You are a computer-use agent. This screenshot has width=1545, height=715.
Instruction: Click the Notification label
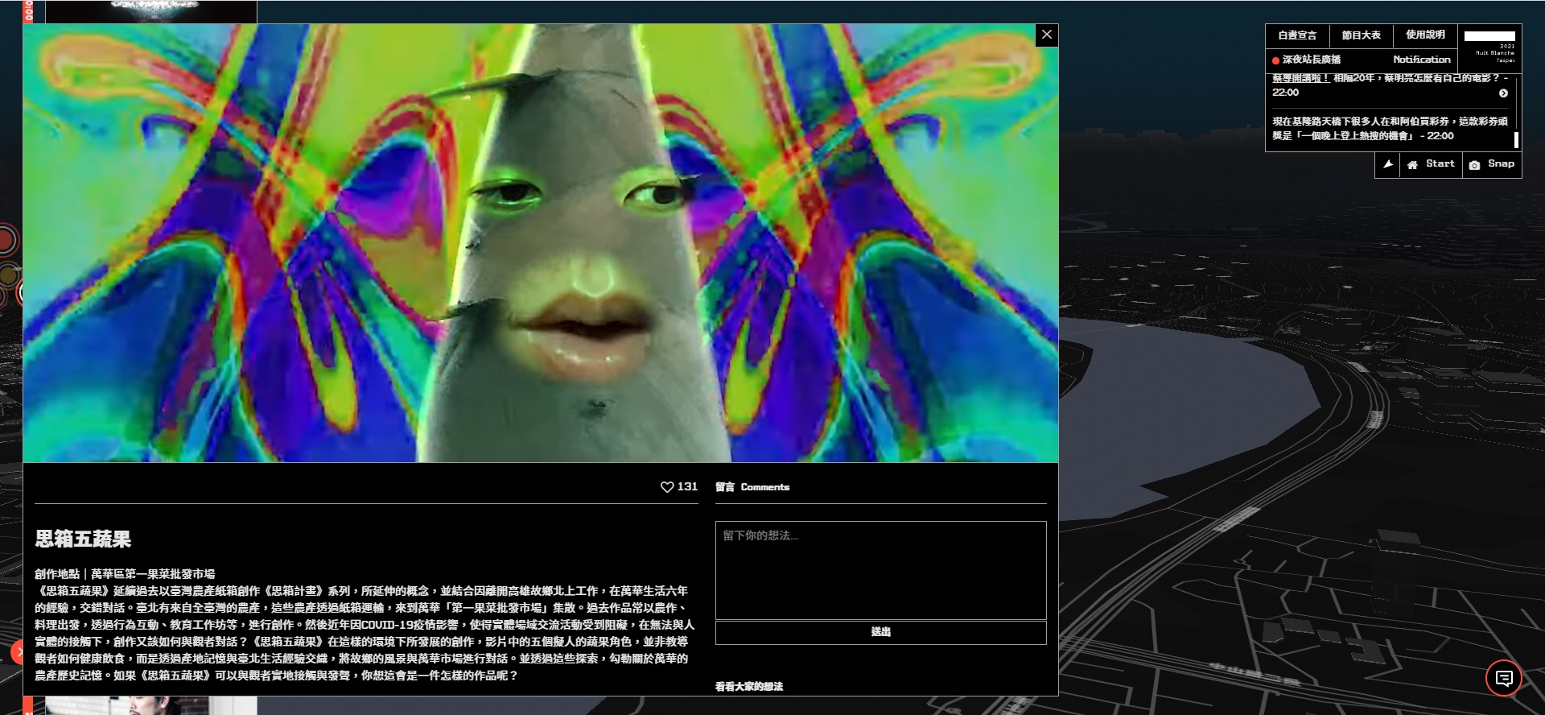click(x=1421, y=60)
